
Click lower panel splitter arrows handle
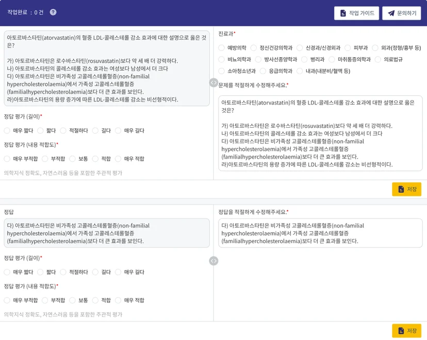[x=213, y=261]
